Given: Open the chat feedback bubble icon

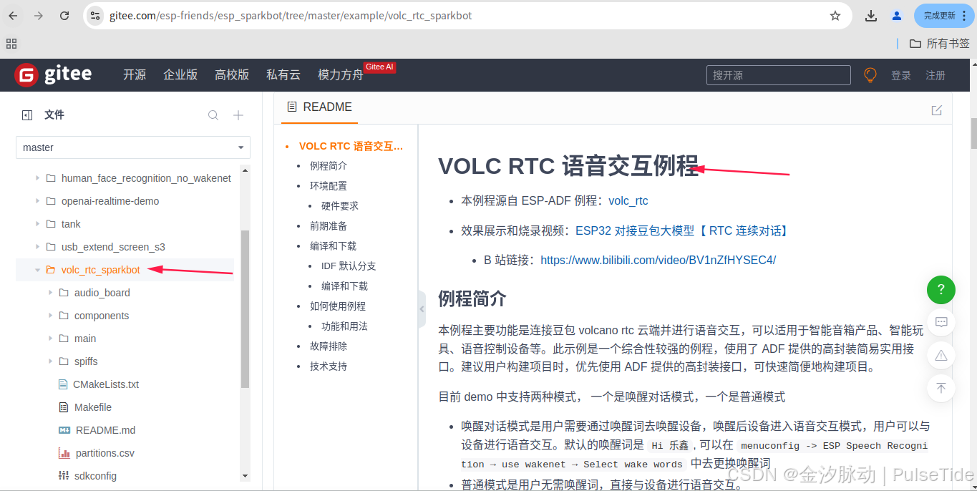Looking at the screenshot, I should (941, 323).
